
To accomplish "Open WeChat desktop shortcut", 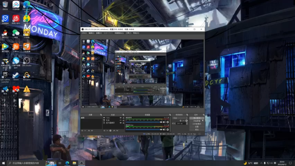I will [x=16, y=34].
